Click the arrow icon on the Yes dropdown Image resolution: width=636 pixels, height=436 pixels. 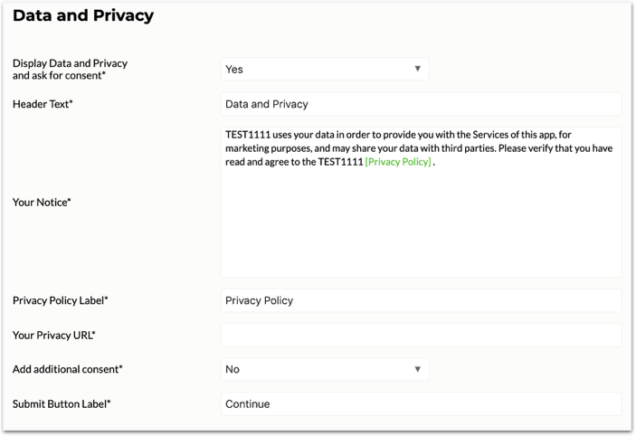(x=417, y=69)
